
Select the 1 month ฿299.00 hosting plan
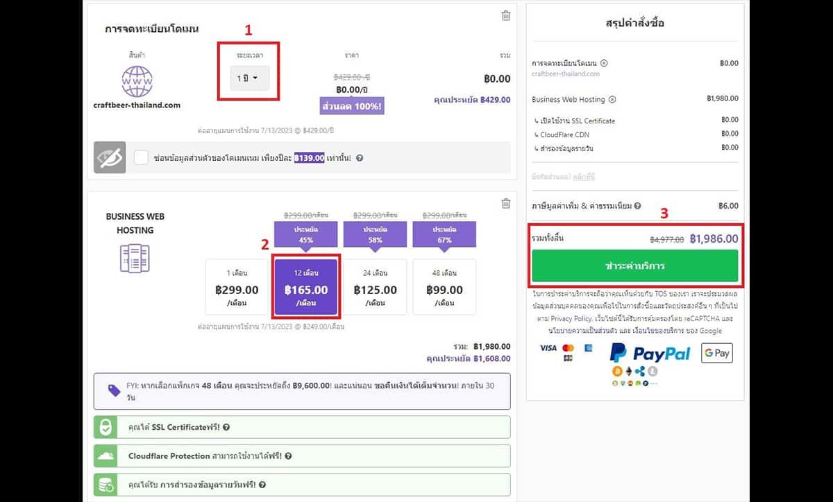coord(237,287)
